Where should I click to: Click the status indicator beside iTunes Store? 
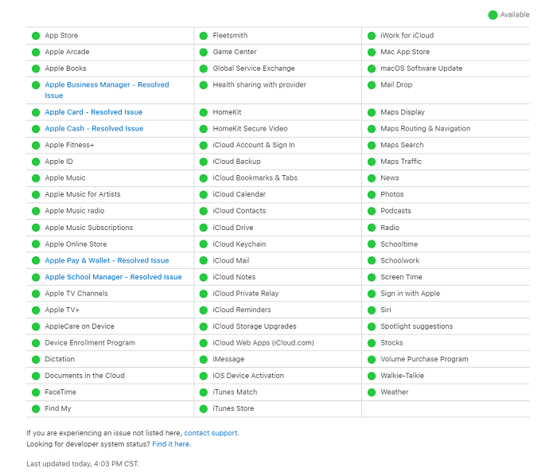(x=204, y=409)
